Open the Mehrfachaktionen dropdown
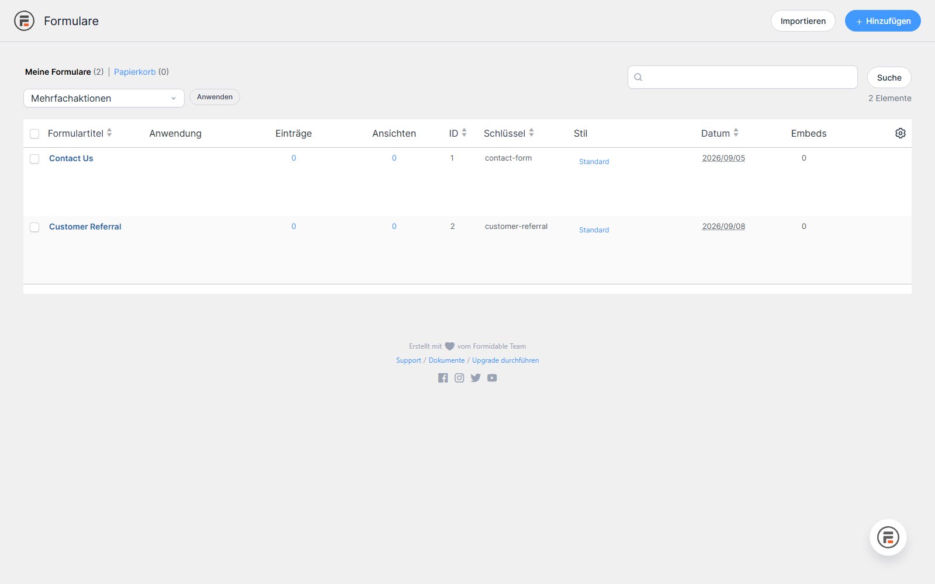 104,98
